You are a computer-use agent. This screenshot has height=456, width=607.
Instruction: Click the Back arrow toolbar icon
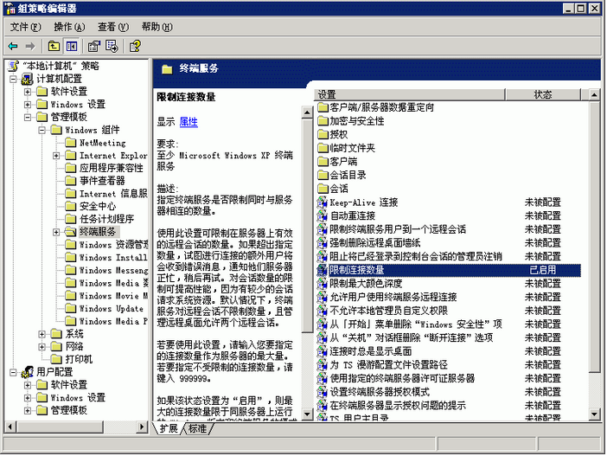click(x=12, y=46)
